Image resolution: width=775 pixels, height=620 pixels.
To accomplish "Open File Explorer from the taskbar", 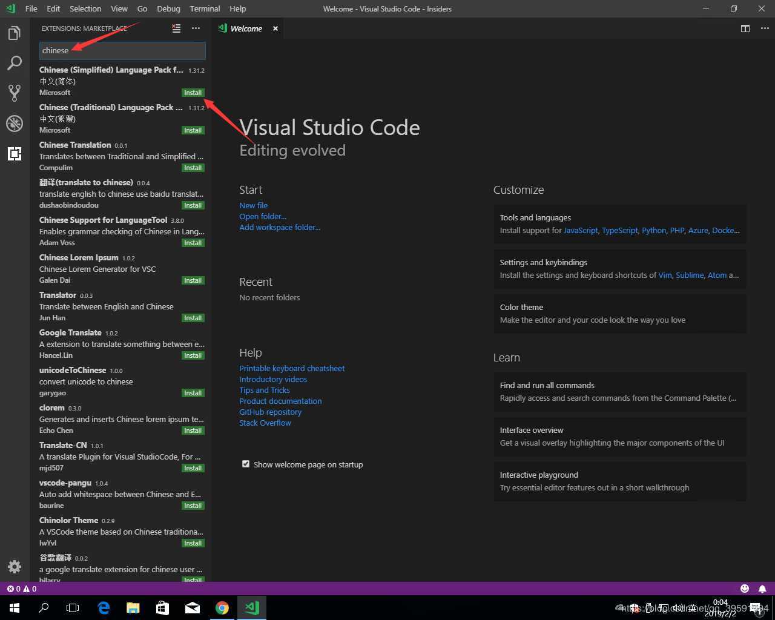I will coord(133,608).
